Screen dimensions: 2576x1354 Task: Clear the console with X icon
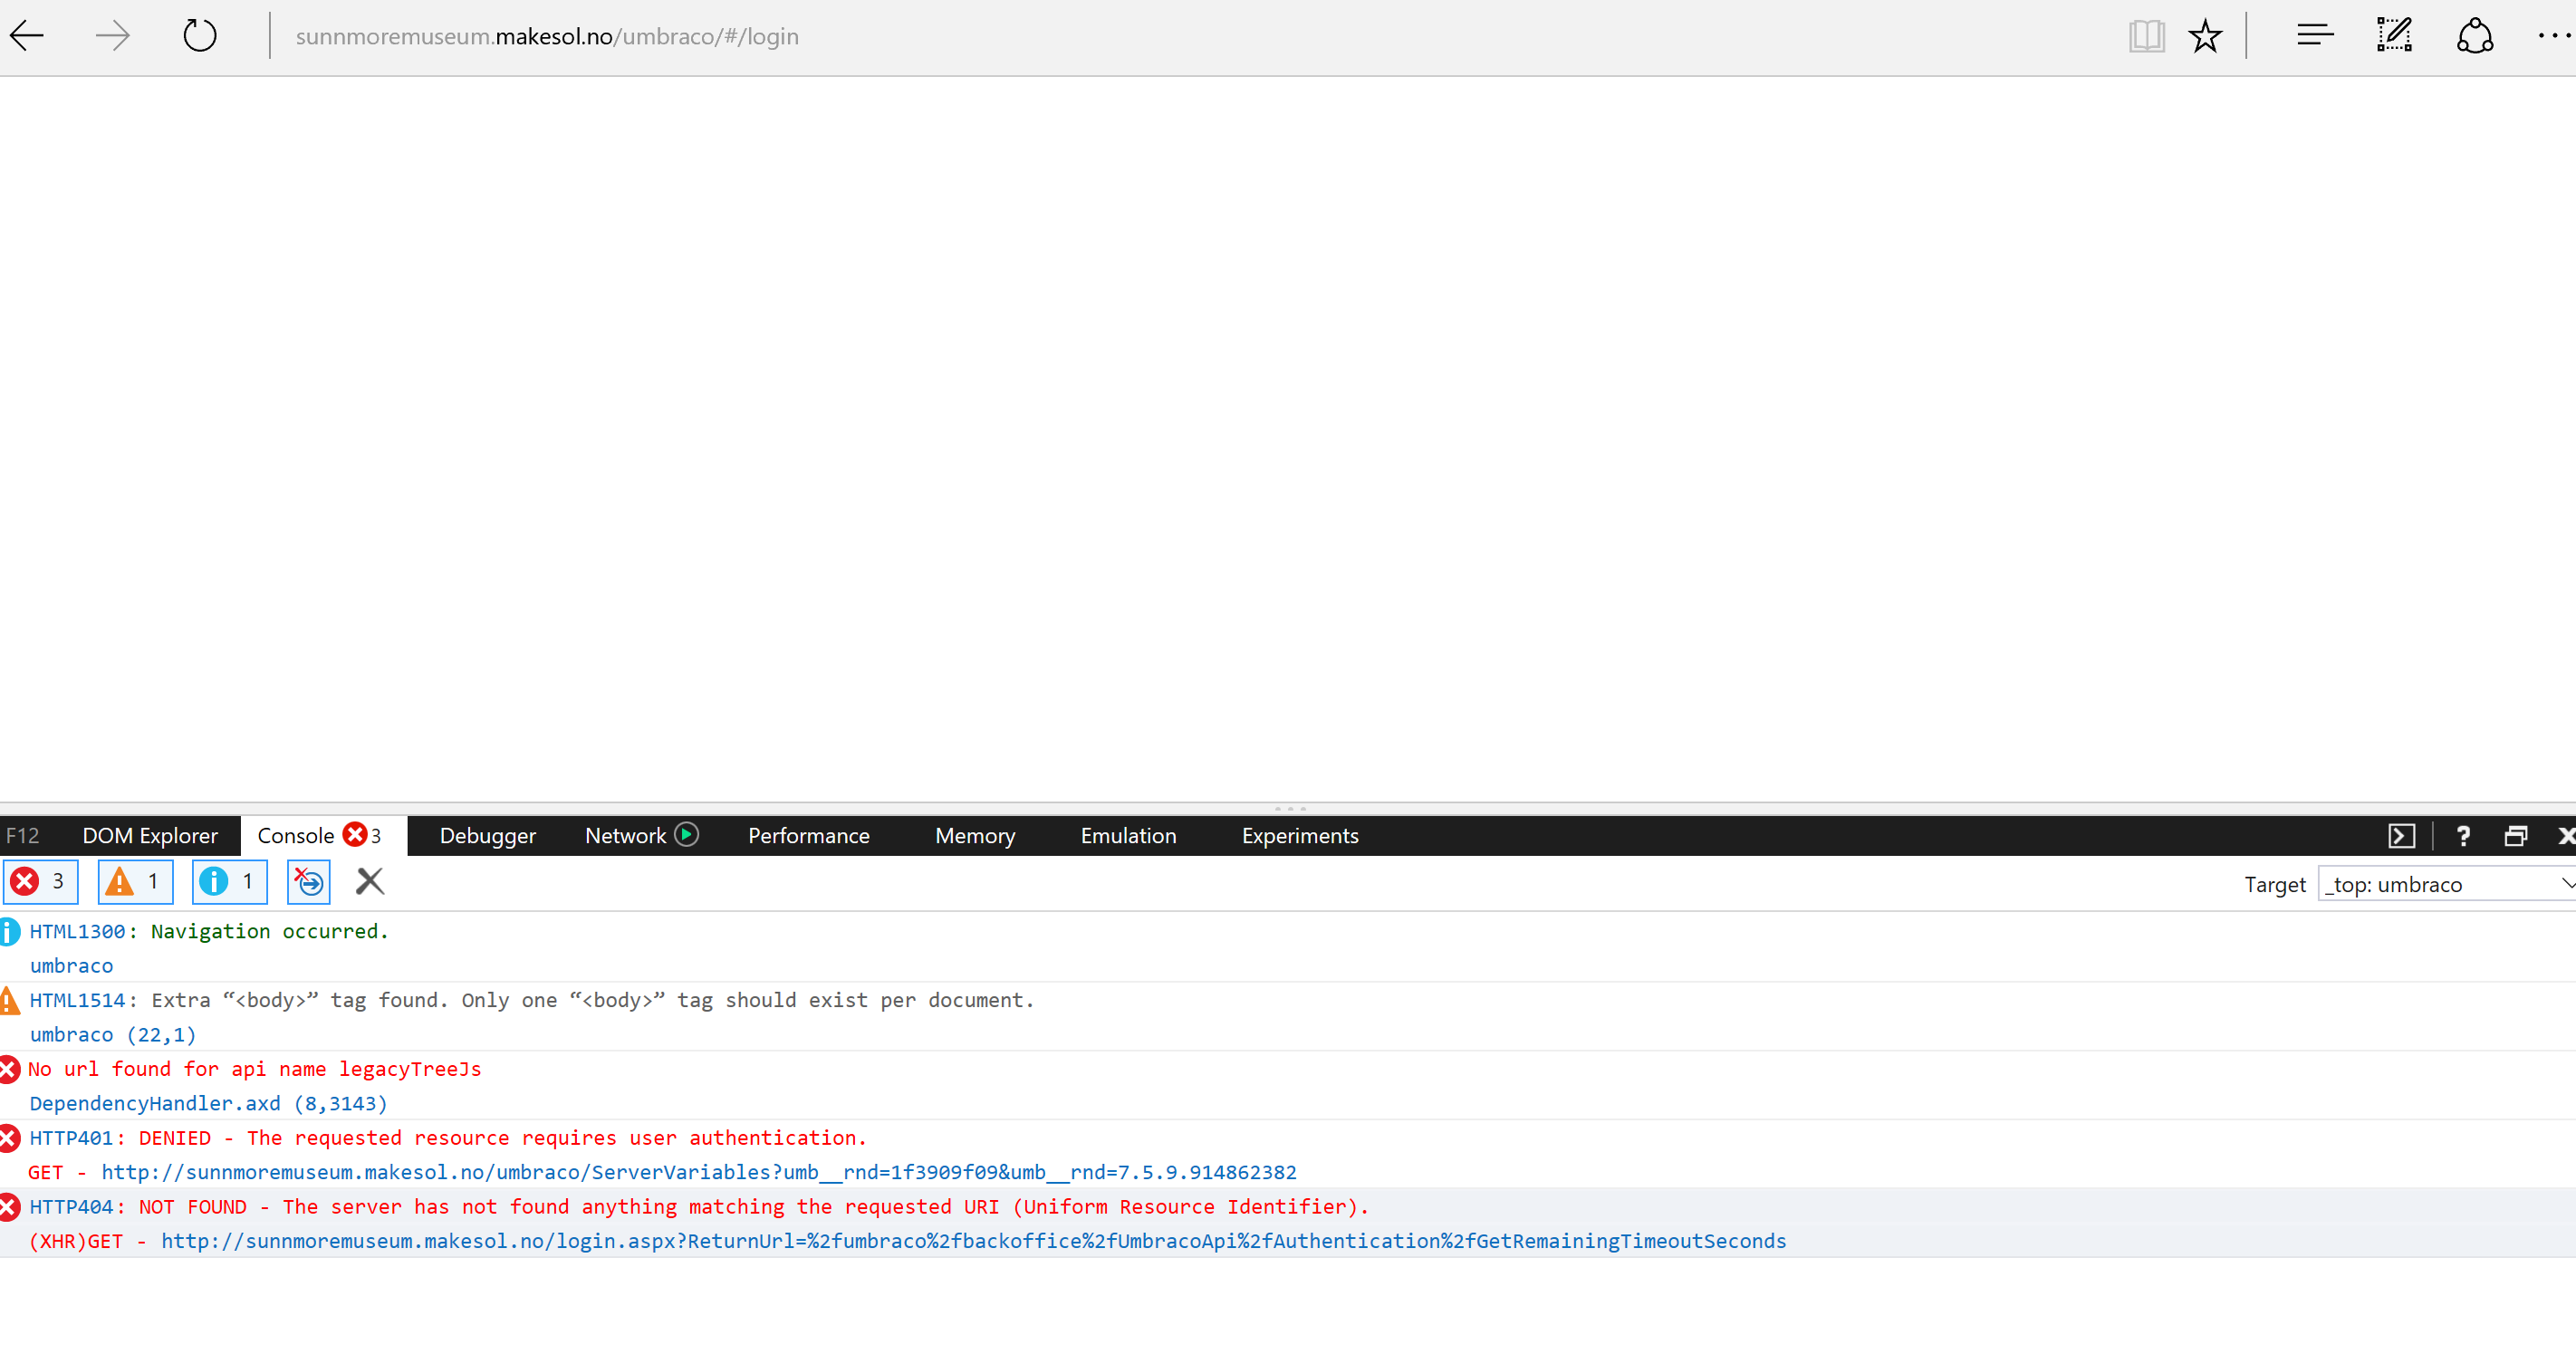pos(370,881)
